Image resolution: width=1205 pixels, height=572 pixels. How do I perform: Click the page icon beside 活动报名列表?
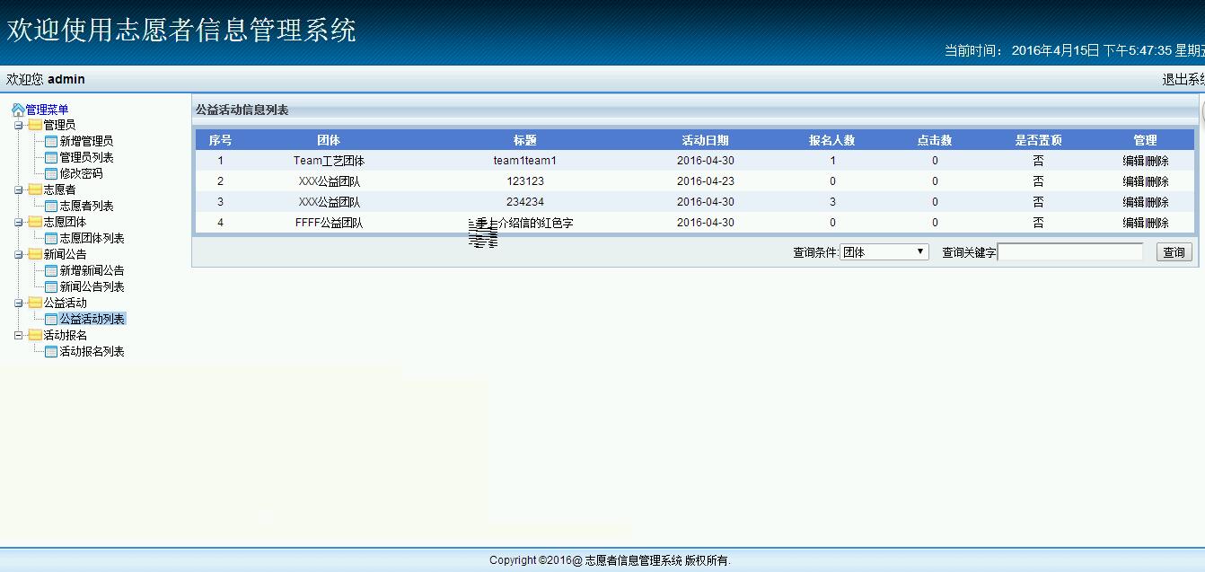click(50, 351)
